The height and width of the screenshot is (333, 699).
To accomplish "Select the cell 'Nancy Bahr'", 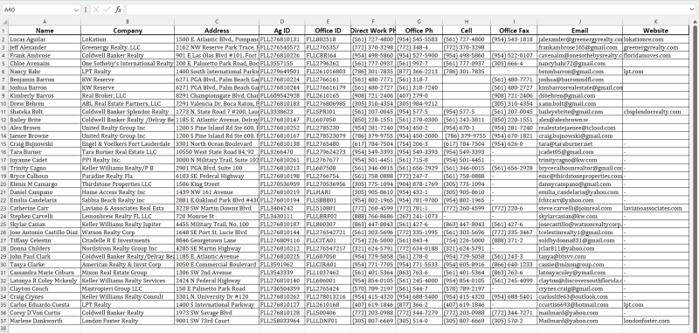I will tap(45, 72).
